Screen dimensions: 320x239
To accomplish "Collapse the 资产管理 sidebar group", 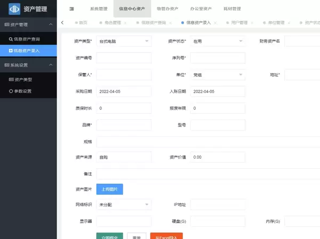I will (50, 24).
